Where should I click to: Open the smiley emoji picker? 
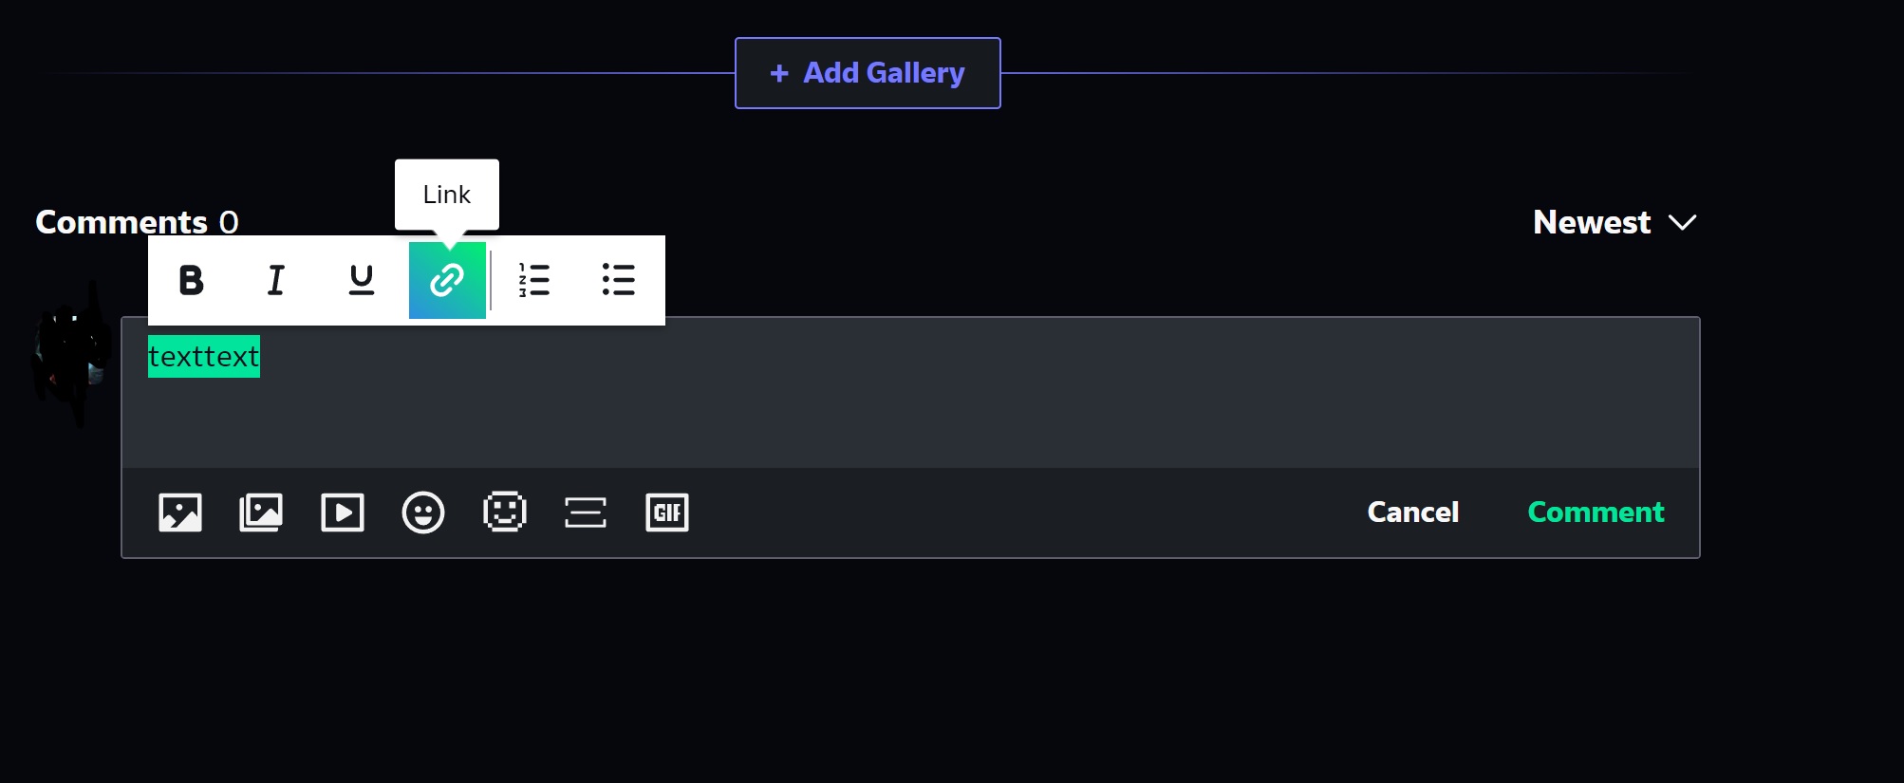(x=423, y=513)
